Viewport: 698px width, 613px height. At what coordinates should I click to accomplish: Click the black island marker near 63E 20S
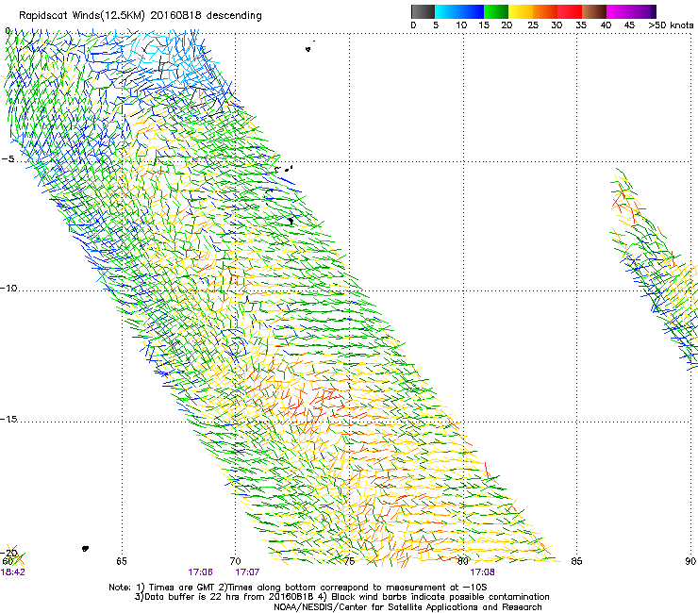(x=85, y=549)
